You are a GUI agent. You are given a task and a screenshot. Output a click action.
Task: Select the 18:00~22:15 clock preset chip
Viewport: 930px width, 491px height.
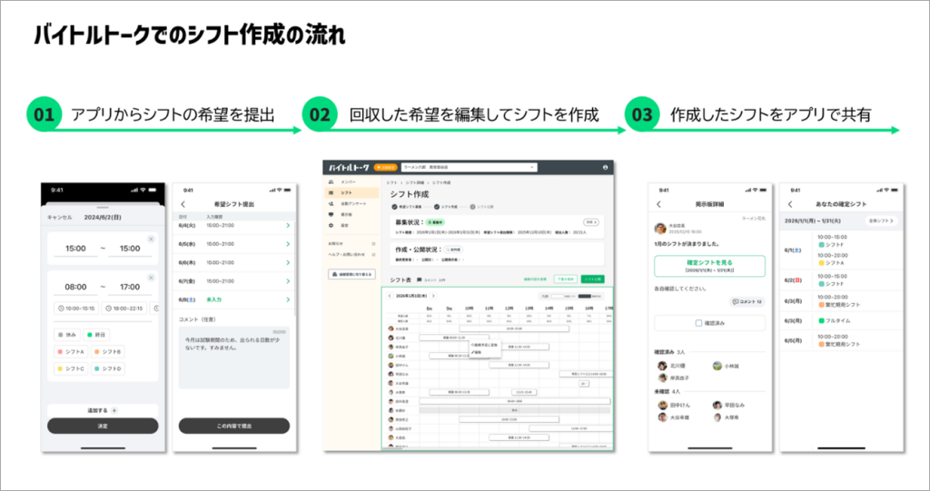tap(124, 309)
